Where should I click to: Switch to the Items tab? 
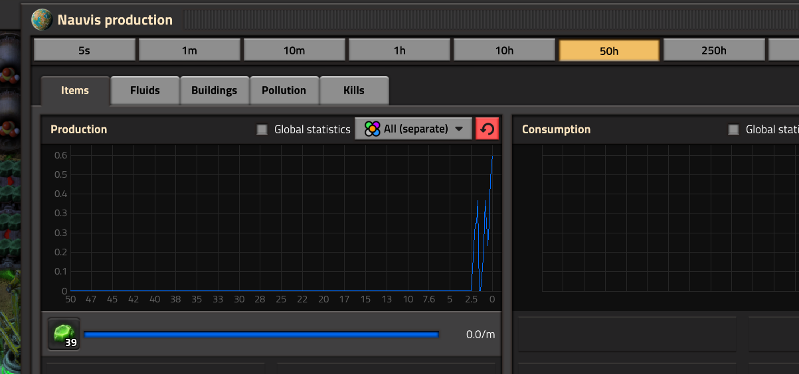(75, 91)
